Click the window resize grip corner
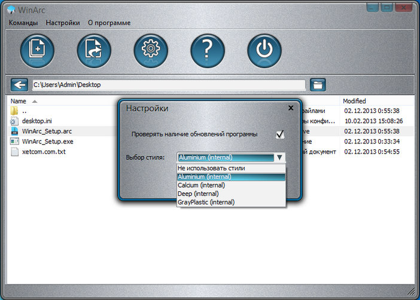 [x=411, y=292]
